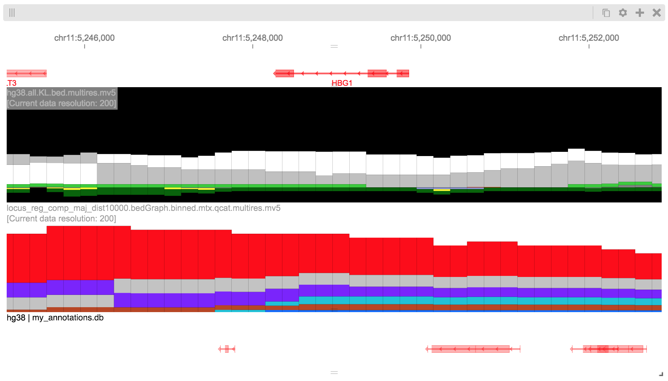Click the gene glyph in the bottom annotation track
Screen dimensions: 668x381
[226, 348]
